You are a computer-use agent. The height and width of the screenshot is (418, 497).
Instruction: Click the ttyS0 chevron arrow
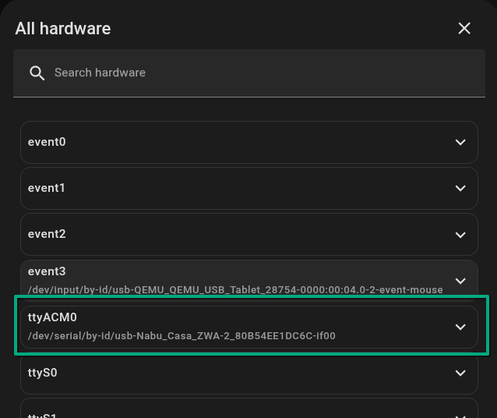(460, 373)
